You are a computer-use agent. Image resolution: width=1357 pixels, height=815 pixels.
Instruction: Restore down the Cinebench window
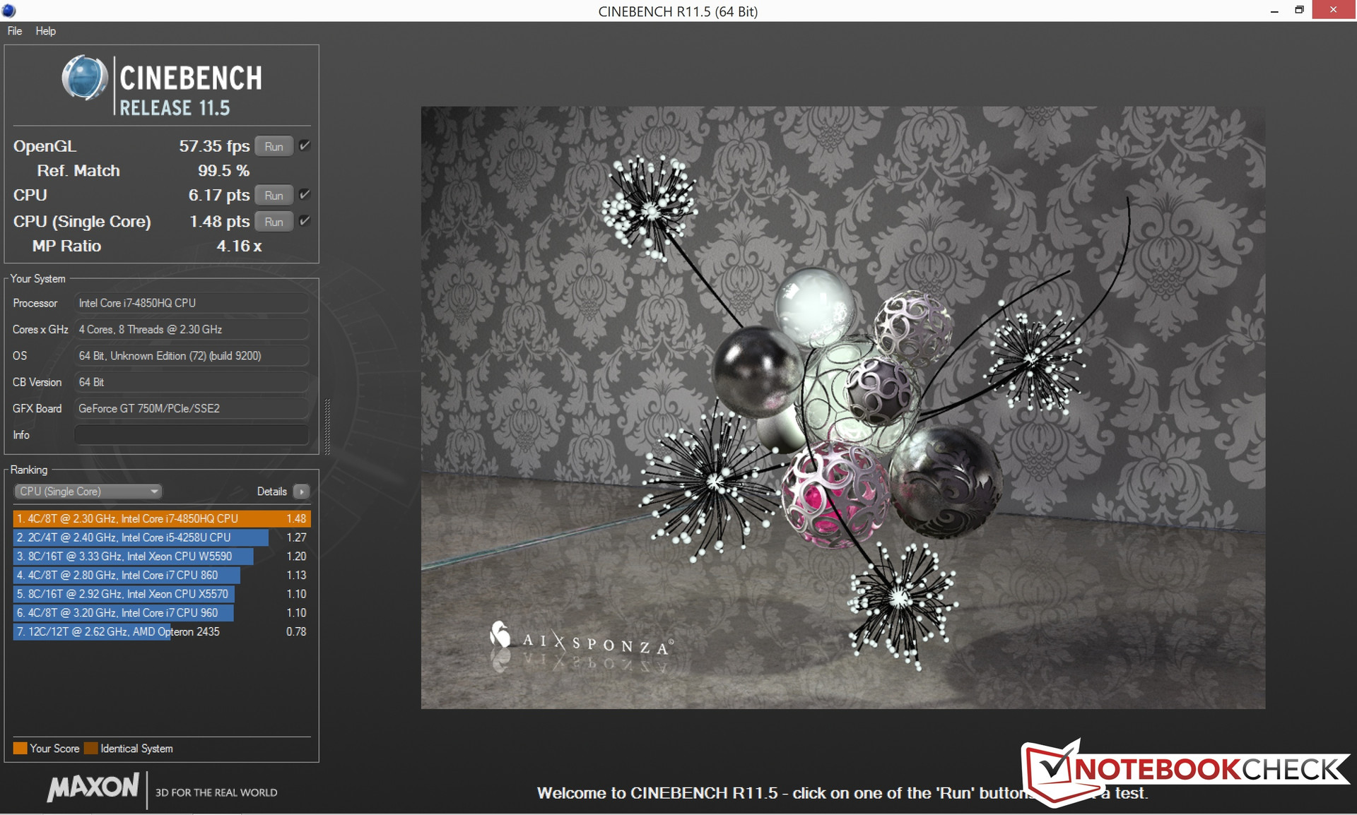click(1299, 10)
